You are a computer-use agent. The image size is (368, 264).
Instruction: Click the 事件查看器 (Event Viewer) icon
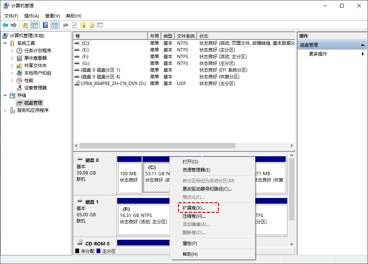click(x=20, y=58)
